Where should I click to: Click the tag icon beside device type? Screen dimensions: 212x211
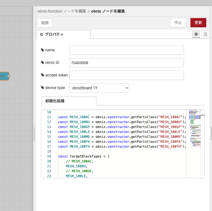click(43, 88)
